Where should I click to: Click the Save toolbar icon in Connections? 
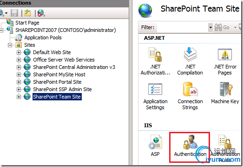point(14,13)
